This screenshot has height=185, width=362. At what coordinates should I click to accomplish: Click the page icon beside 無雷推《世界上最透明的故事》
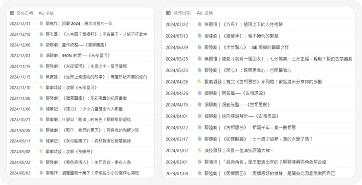[x=41, y=77]
